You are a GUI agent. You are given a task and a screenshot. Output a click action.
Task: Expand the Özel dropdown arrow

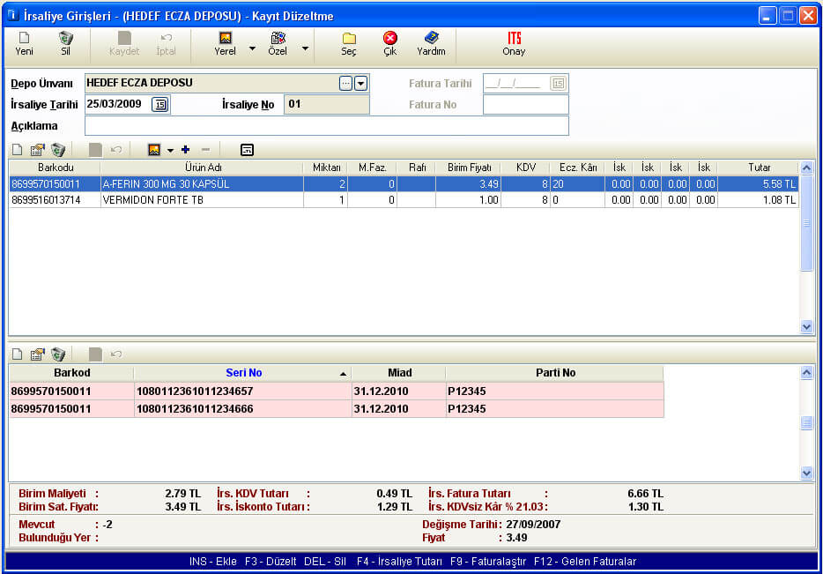(x=305, y=48)
